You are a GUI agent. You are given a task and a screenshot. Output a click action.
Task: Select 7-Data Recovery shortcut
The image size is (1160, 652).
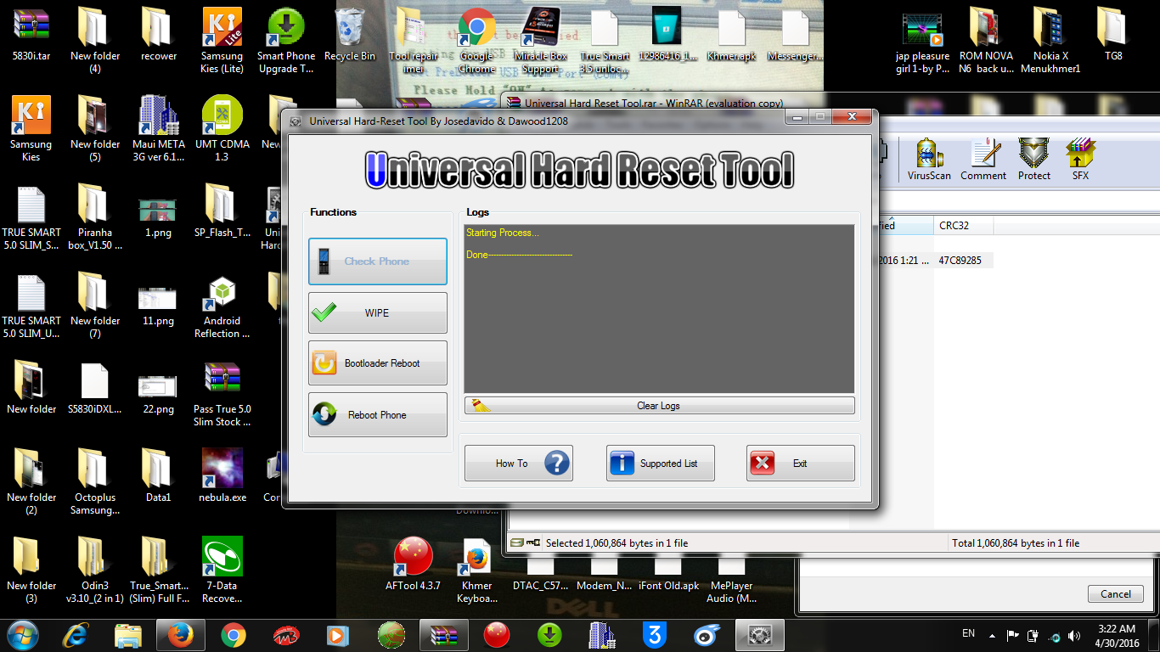point(222,570)
